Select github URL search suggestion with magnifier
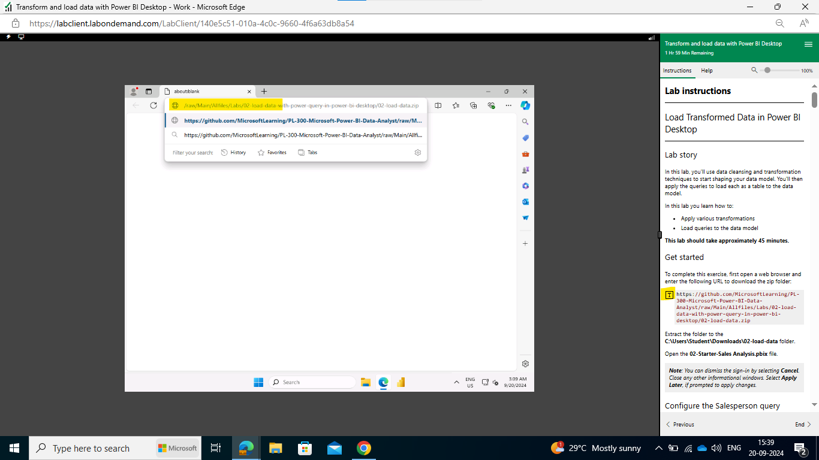The width and height of the screenshot is (819, 460). coord(296,135)
